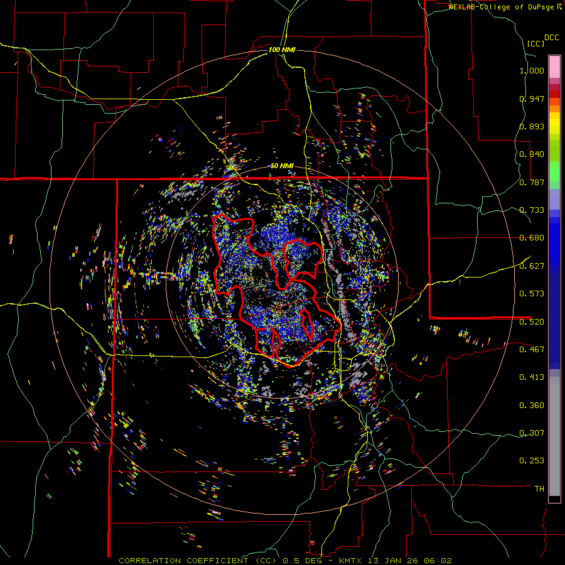Pick the pink segment of the color bar
The width and height of the screenshot is (565, 565).
tap(554, 67)
